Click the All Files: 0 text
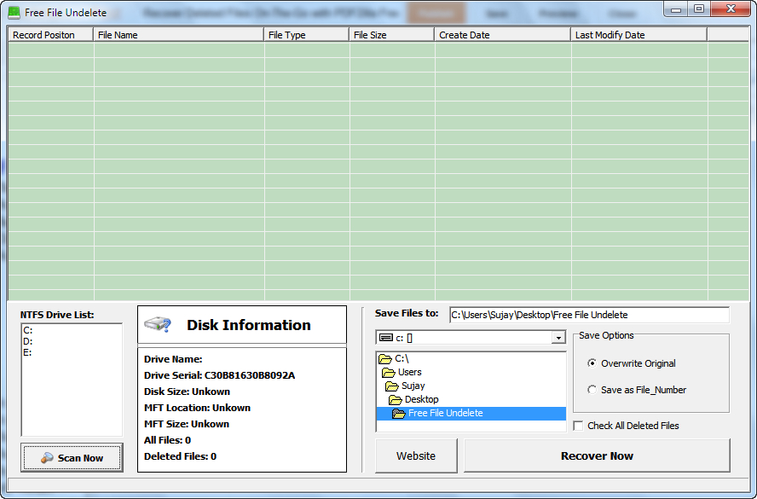Image resolution: width=757 pixels, height=499 pixels. [x=167, y=440]
